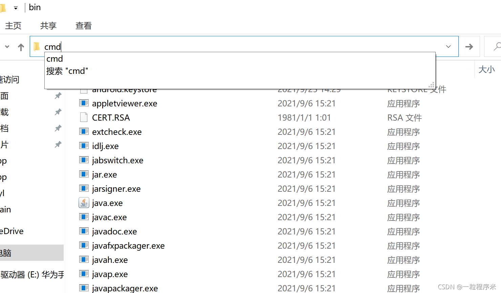This screenshot has height=293, width=501.
Task: Click the sidebar item ending in ain
Action: click(5, 210)
